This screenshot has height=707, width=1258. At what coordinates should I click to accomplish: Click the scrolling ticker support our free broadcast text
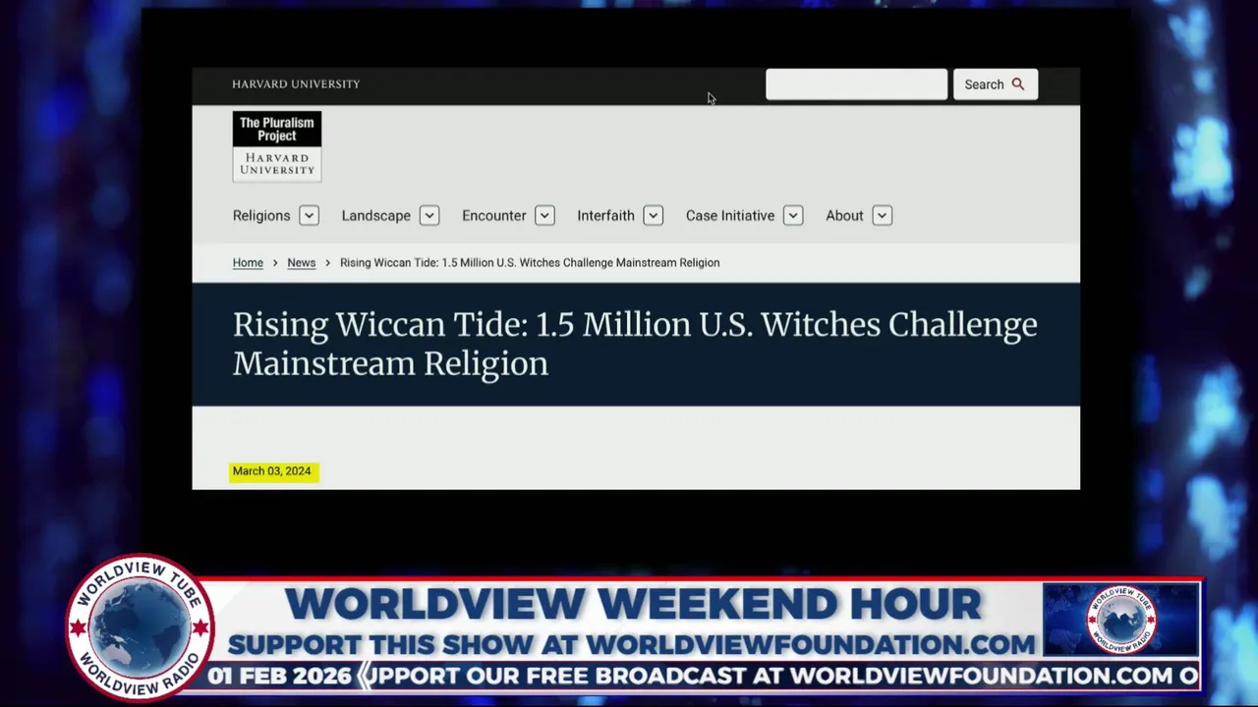click(x=780, y=676)
